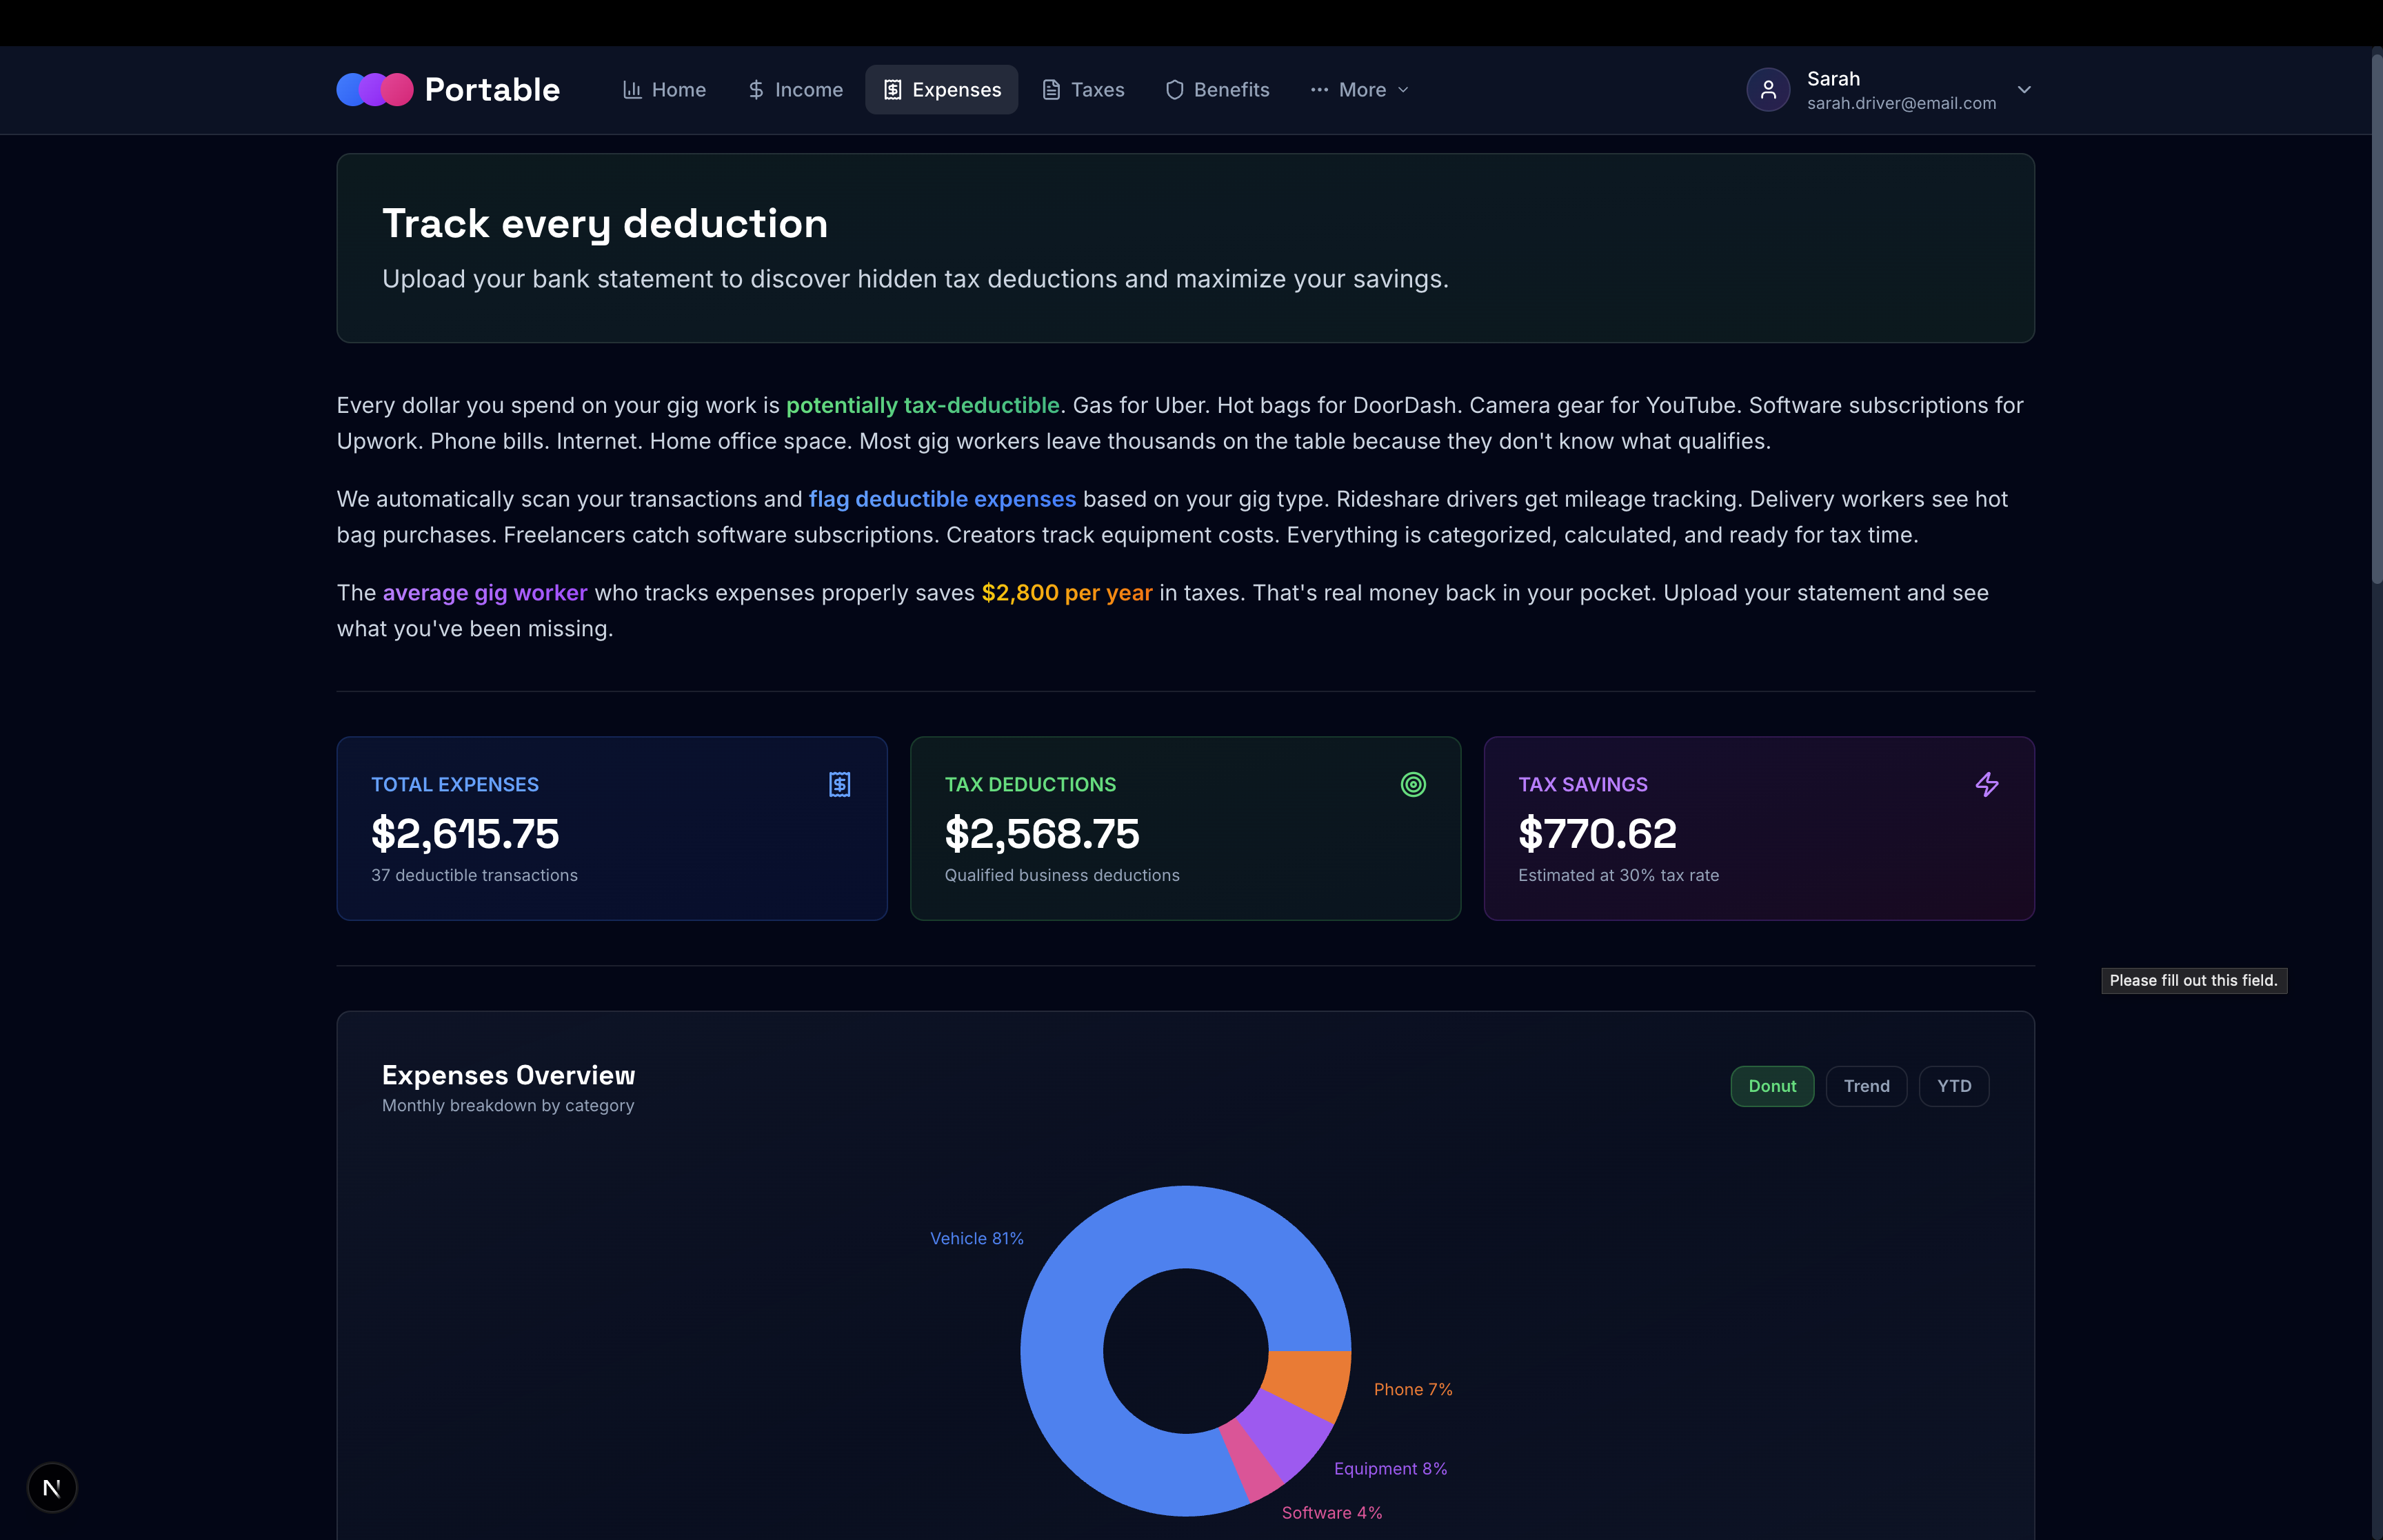2383x1540 pixels.
Task: Click the Portable logo circles icon
Action: 374,90
